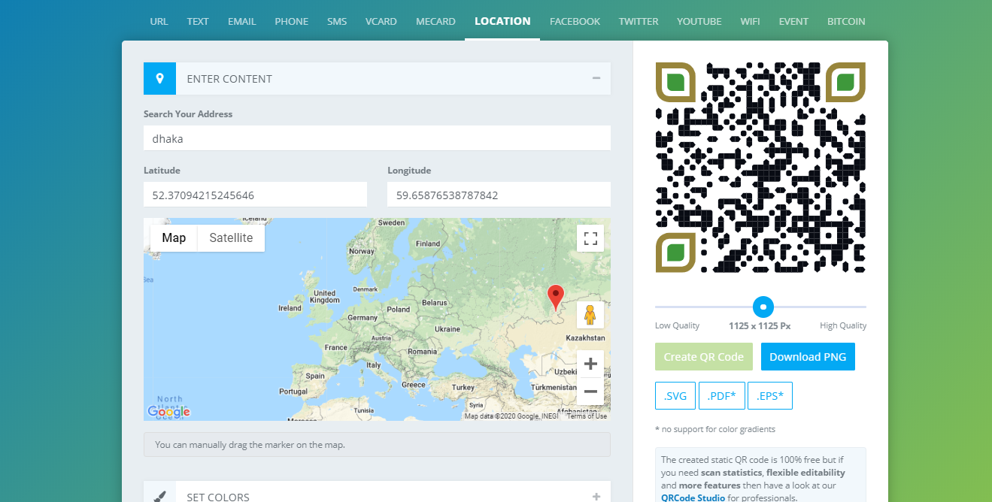Toggle fullscreen map view icon

click(590, 238)
